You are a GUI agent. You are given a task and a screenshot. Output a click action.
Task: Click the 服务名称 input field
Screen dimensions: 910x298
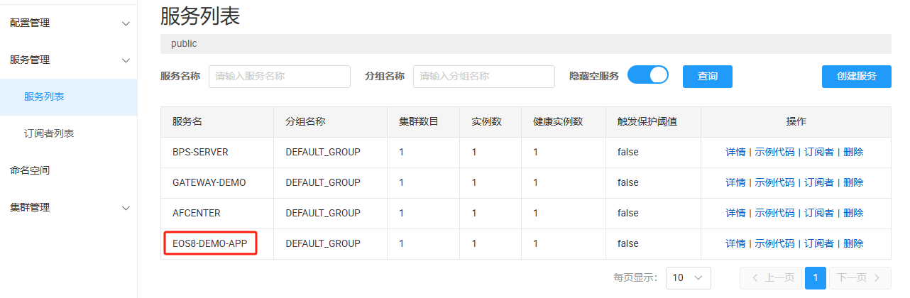279,77
